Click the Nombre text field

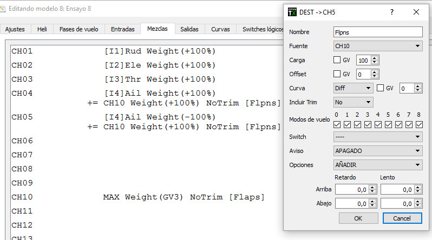click(378, 32)
